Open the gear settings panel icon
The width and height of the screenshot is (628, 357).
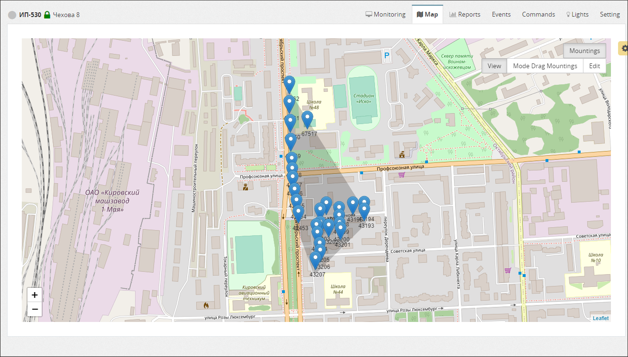pos(624,48)
